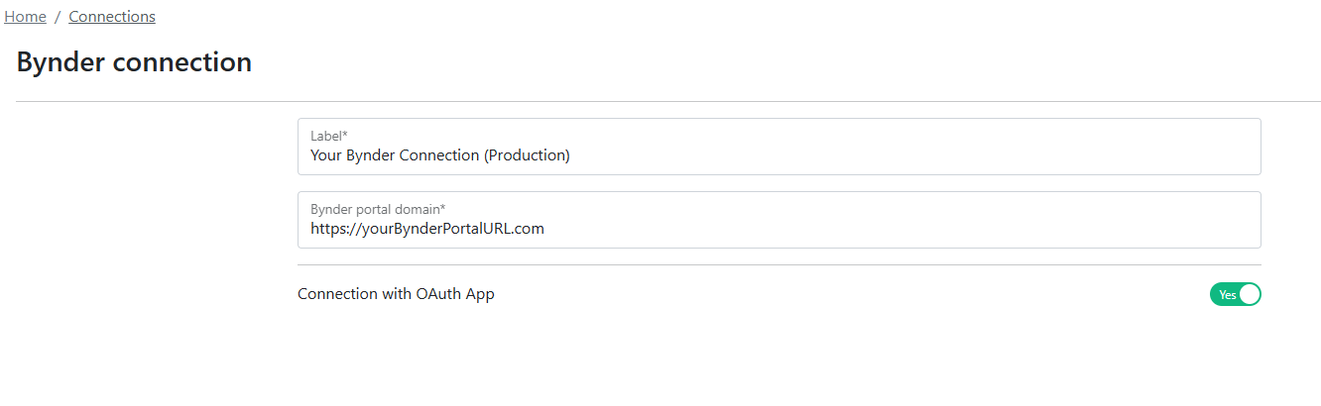Click the word "Bynder" in the page heading
Viewport: 1321px width, 406px height.
click(61, 62)
